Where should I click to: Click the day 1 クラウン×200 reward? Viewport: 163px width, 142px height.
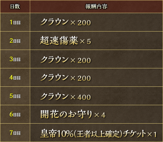pos(66,22)
